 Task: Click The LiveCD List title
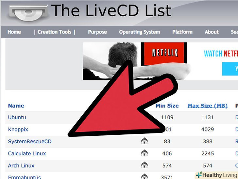tap(111, 10)
